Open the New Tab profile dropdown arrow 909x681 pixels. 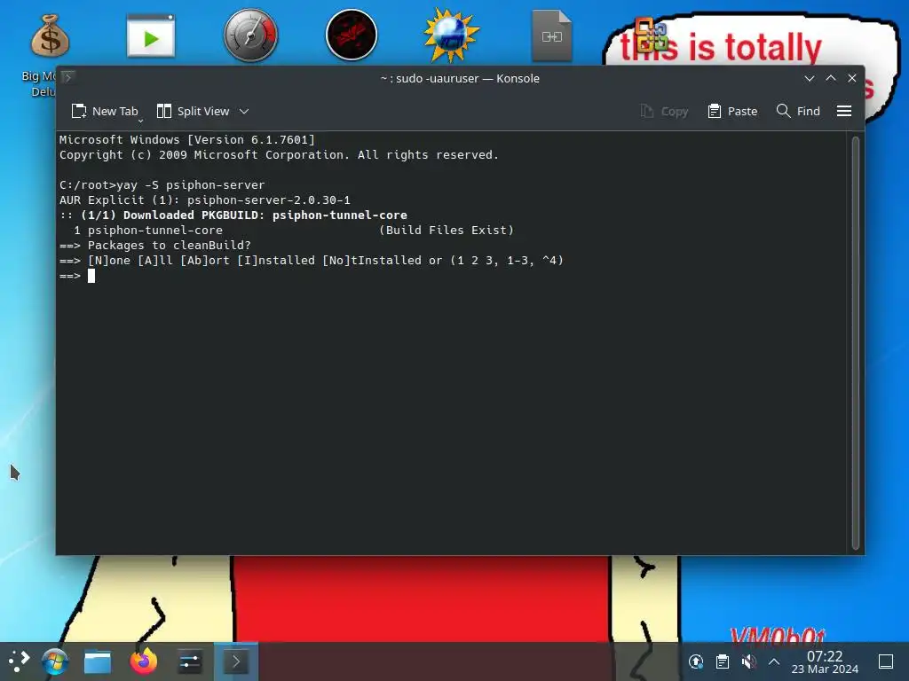click(x=140, y=121)
